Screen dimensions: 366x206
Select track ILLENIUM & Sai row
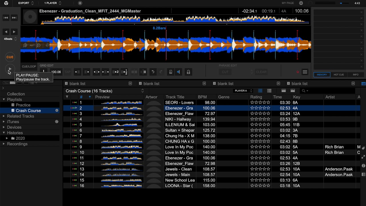pos(212,125)
